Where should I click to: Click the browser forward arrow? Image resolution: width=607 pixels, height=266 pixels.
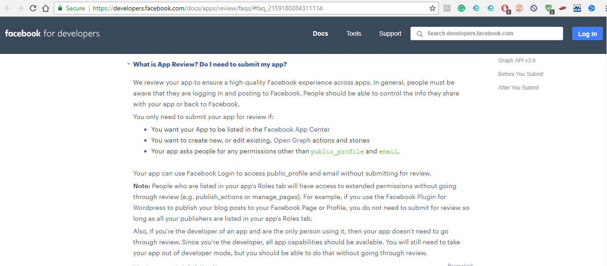(20, 8)
